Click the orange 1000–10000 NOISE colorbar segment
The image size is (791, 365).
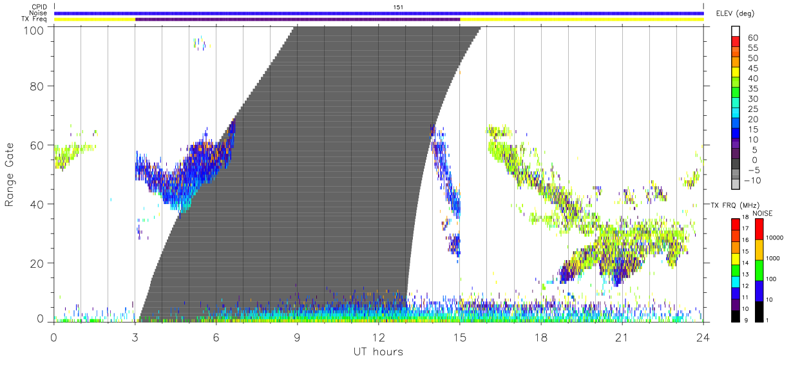pos(759,250)
